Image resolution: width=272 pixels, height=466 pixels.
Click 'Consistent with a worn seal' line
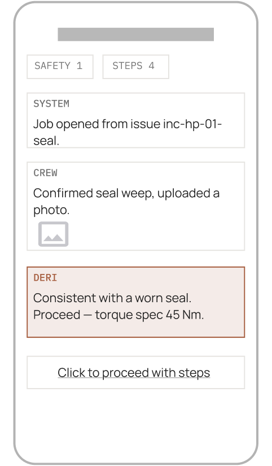[x=112, y=298]
